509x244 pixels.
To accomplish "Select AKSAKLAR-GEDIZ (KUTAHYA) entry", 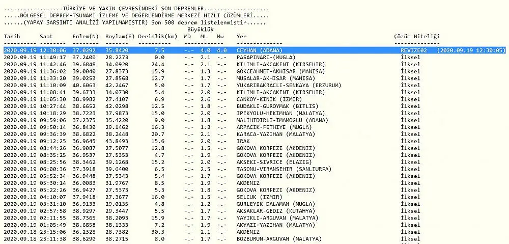I will [x=275, y=211].
